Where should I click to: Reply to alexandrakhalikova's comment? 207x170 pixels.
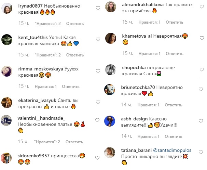tap(175, 22)
